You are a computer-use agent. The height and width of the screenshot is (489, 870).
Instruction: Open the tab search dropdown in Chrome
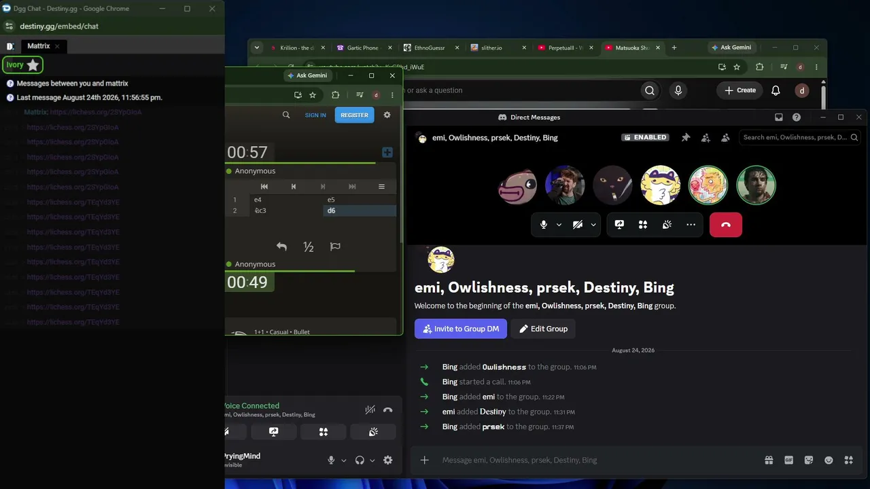256,48
